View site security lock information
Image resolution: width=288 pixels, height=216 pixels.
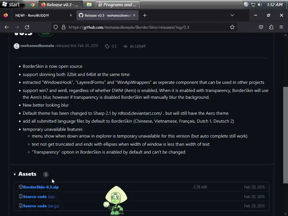coord(64,27)
